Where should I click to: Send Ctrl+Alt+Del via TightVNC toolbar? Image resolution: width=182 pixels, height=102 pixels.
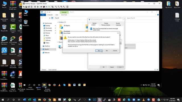[x=41, y=7]
